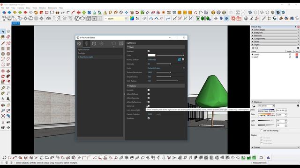Collapse the Main section

point(128,47)
